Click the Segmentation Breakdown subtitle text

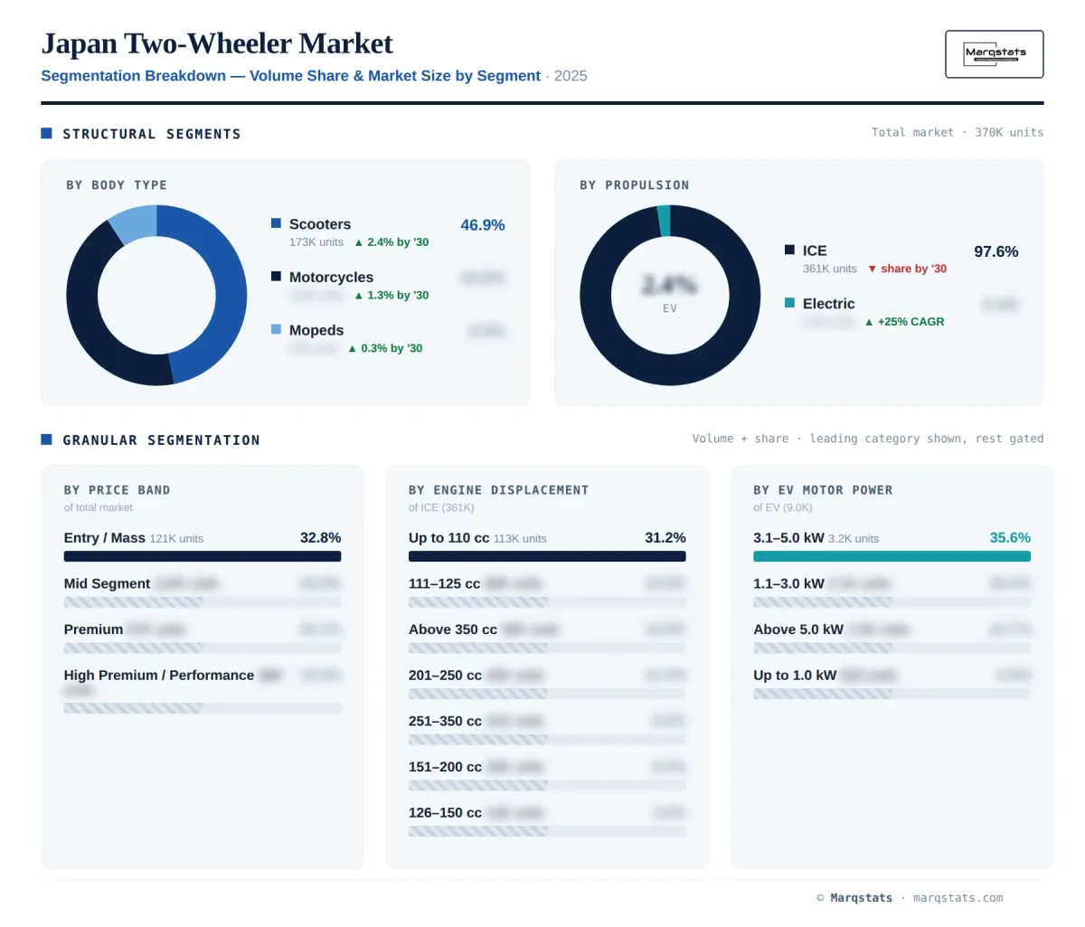(291, 76)
